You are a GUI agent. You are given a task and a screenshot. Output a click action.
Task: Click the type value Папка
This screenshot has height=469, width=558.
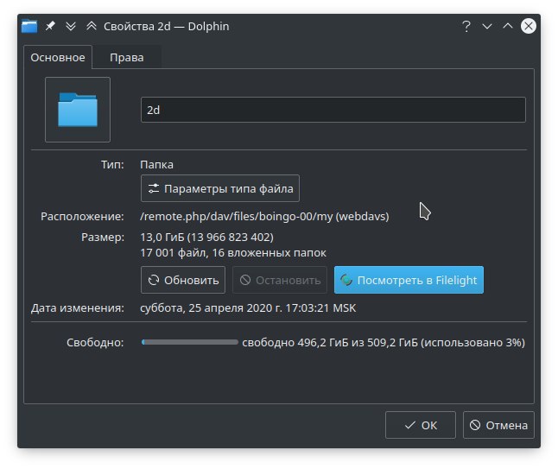(x=156, y=164)
